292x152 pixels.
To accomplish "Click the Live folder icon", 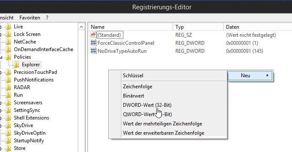I will tap(8, 27).
